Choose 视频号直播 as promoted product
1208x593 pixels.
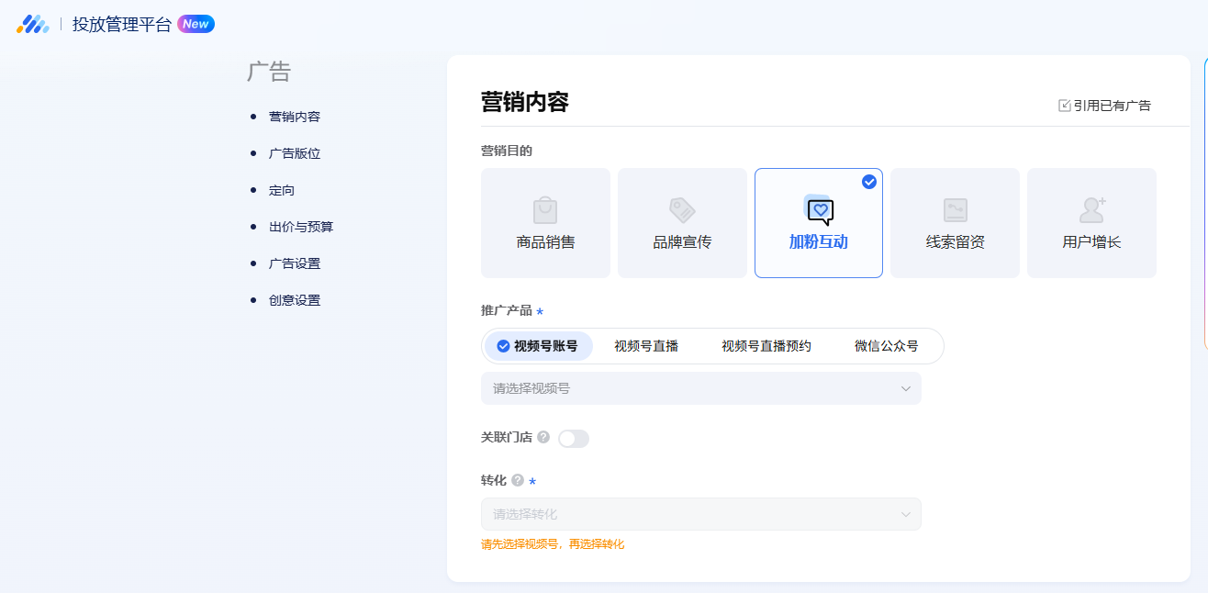(646, 346)
